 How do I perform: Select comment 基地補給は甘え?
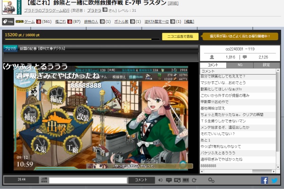(238, 108)
